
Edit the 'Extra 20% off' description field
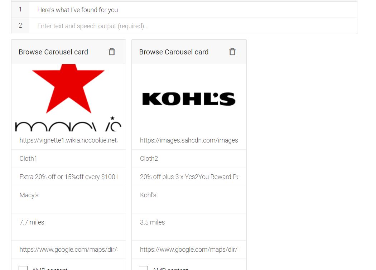pyautogui.click(x=69, y=177)
